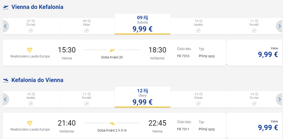Choose the 14 říj Čtvrtek return date
283x139 pixels.
(254, 97)
